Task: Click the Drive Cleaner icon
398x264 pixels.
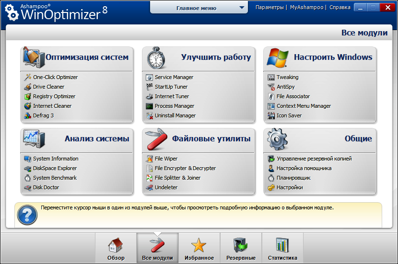Action: point(28,87)
